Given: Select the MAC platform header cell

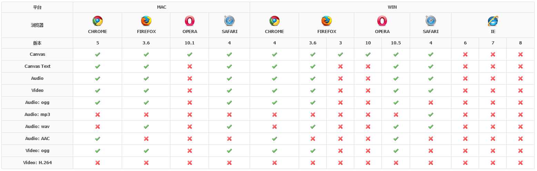Looking at the screenshot, I should [161, 7].
